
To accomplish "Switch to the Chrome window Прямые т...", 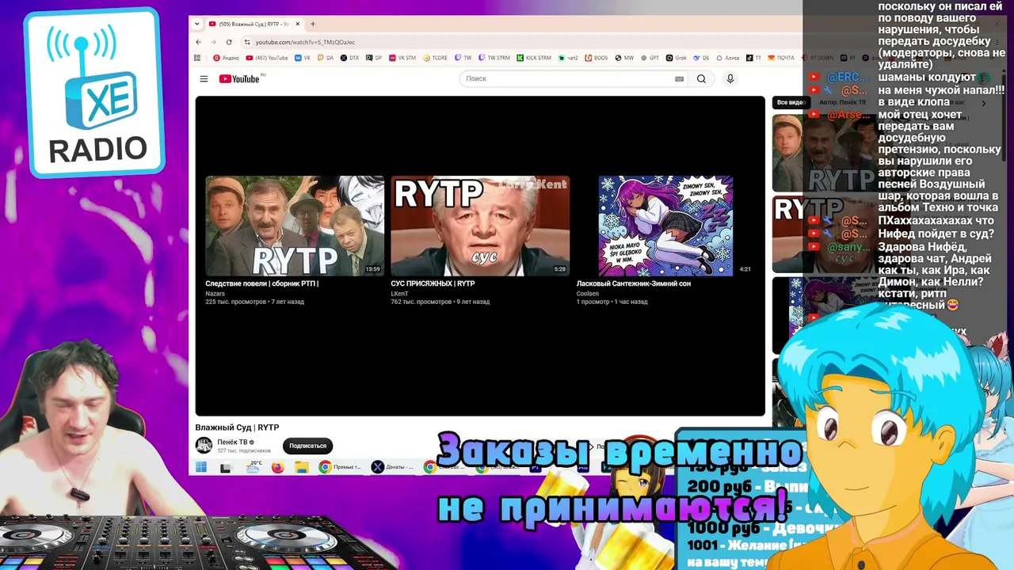I will click(341, 467).
